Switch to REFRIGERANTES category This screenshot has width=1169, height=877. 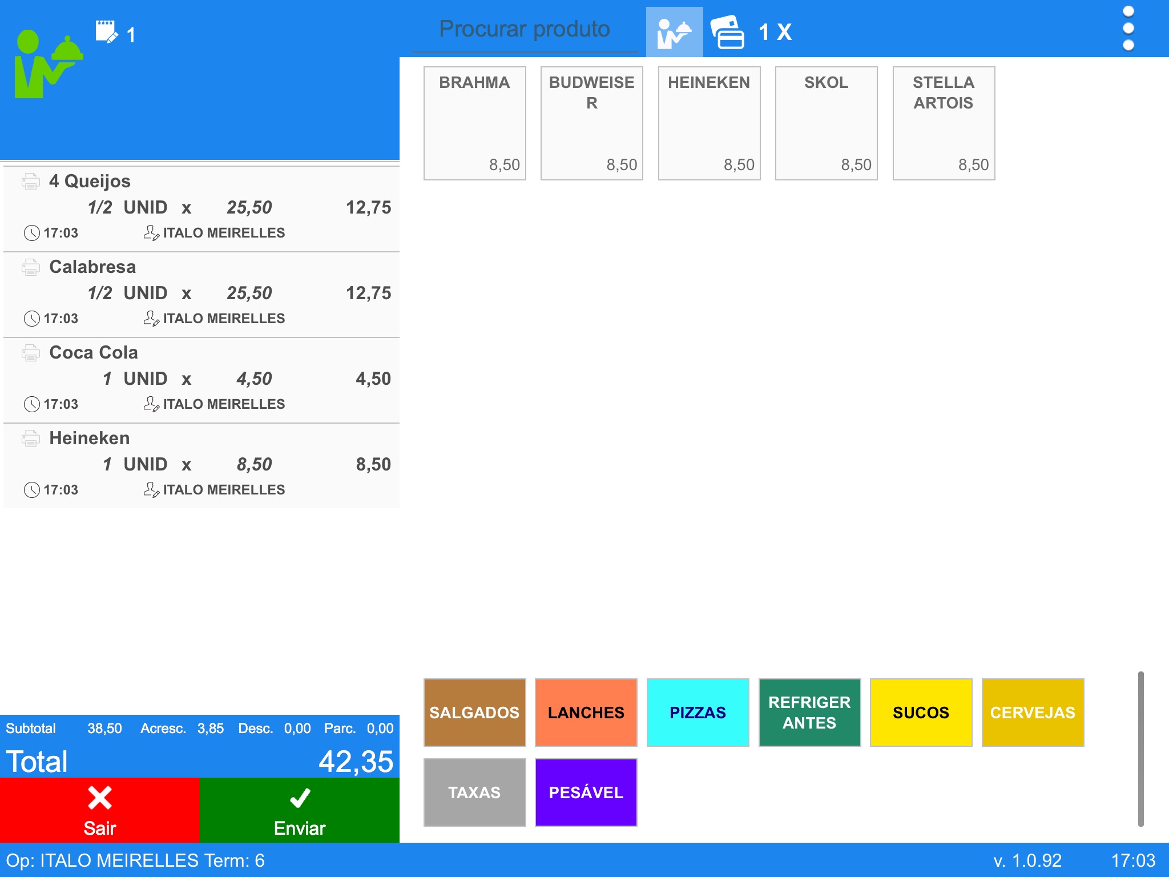(x=809, y=713)
